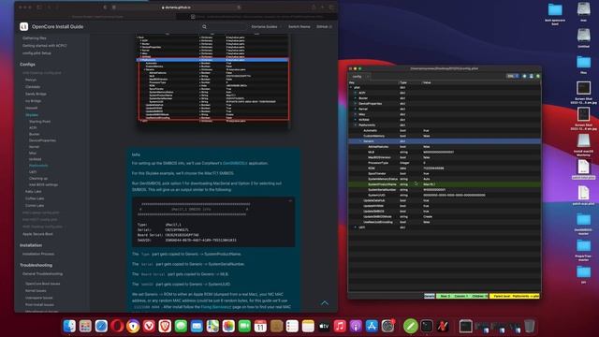Open the App Store from the dock
The height and width of the screenshot is (337, 599).
(372, 326)
